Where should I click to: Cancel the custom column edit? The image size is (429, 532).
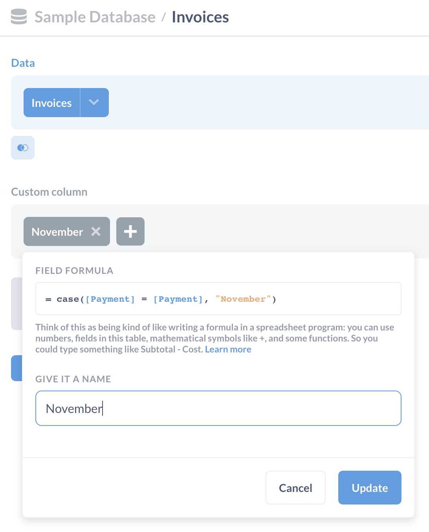pyautogui.click(x=295, y=488)
